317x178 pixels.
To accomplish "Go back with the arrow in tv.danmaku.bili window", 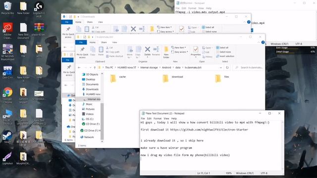I will (79, 68).
